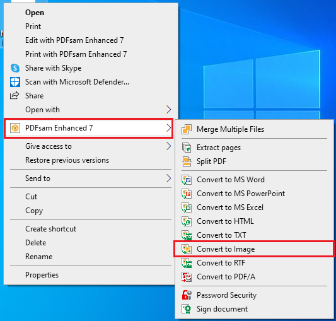Click the Merge Multiple Files icon
Image resolution: width=336 pixels, height=321 pixels.
coord(187,129)
